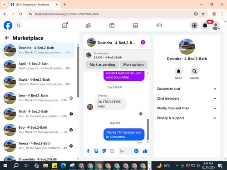This screenshot has height=170, width=227.
Task: Open the Friends icon in top navigation
Action: (88, 25)
